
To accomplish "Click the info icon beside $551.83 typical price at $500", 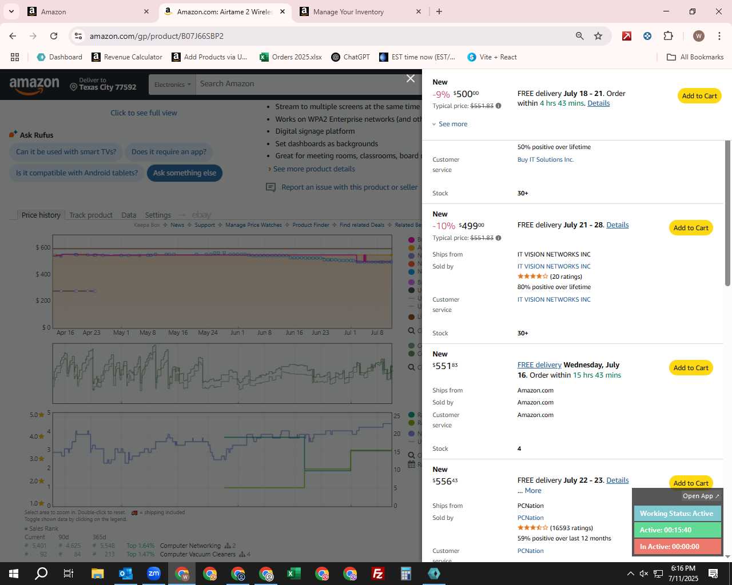I will 498,106.
